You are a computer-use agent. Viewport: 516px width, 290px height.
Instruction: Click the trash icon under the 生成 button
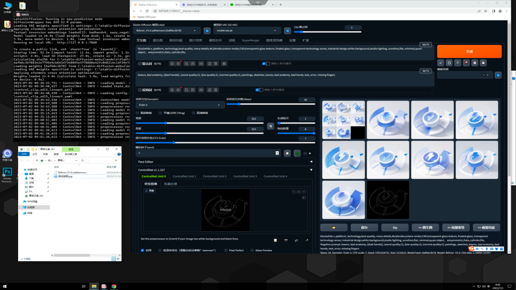458,63
